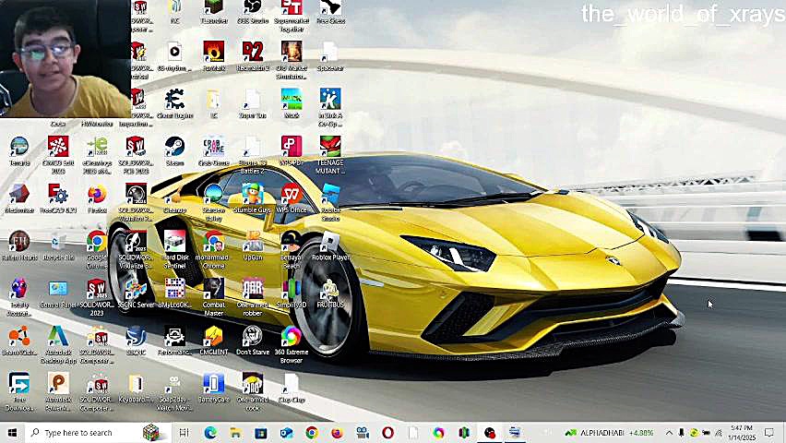Select the Muck game icon
Screen dimensions: 786x443
pos(292,103)
